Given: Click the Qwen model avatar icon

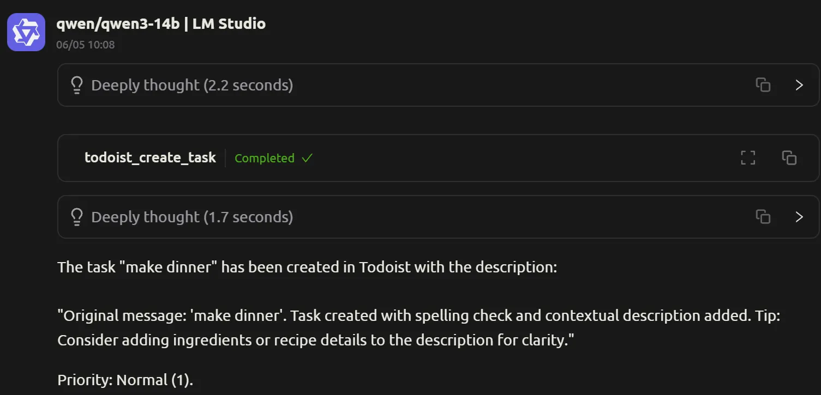Looking at the screenshot, I should pos(26,32).
